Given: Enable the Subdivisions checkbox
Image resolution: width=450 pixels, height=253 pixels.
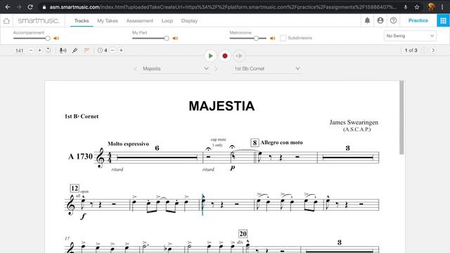Looking at the screenshot, I should point(283,38).
